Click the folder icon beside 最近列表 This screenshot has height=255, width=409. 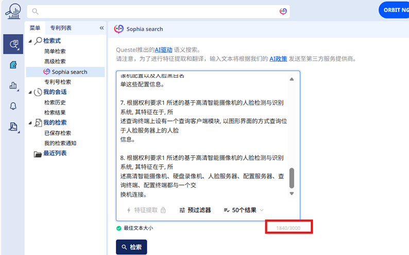click(x=38, y=154)
